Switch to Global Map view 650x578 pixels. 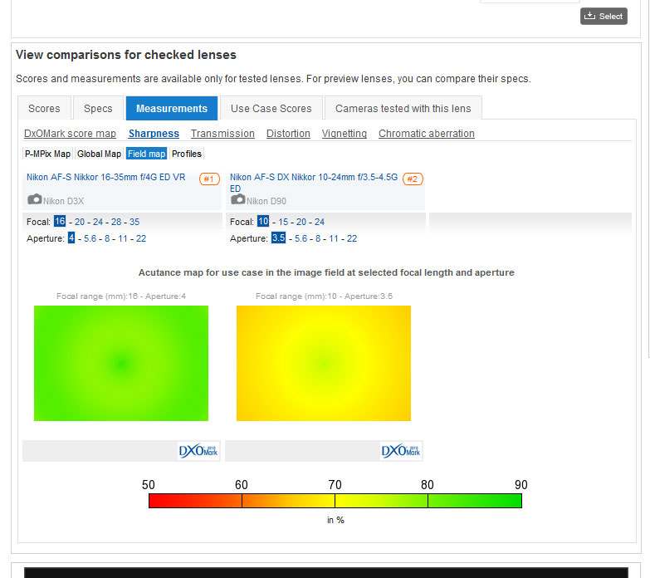(x=99, y=154)
